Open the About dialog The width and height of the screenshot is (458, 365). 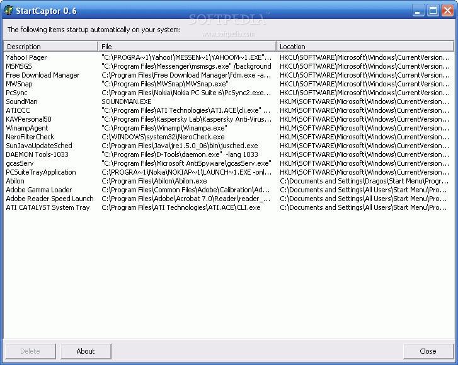[x=86, y=351]
